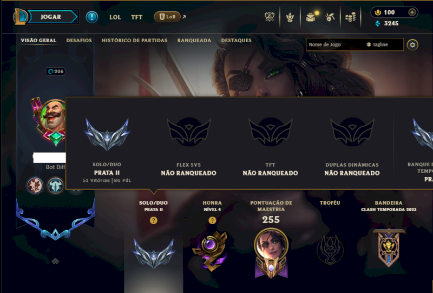
Task: Open the Store coins icon
Action: [350, 17]
